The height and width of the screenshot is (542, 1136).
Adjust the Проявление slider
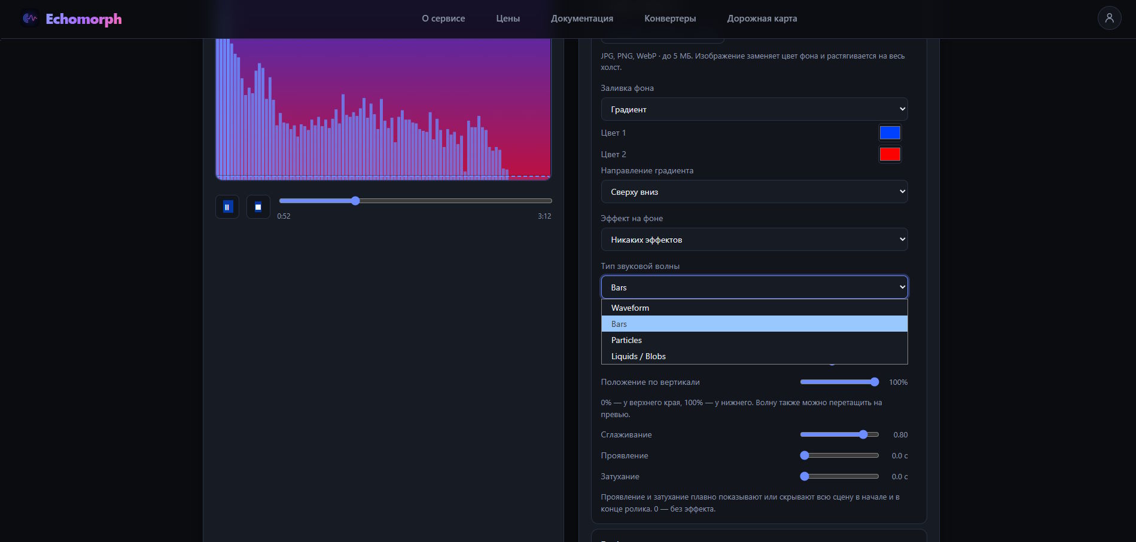[x=840, y=455]
